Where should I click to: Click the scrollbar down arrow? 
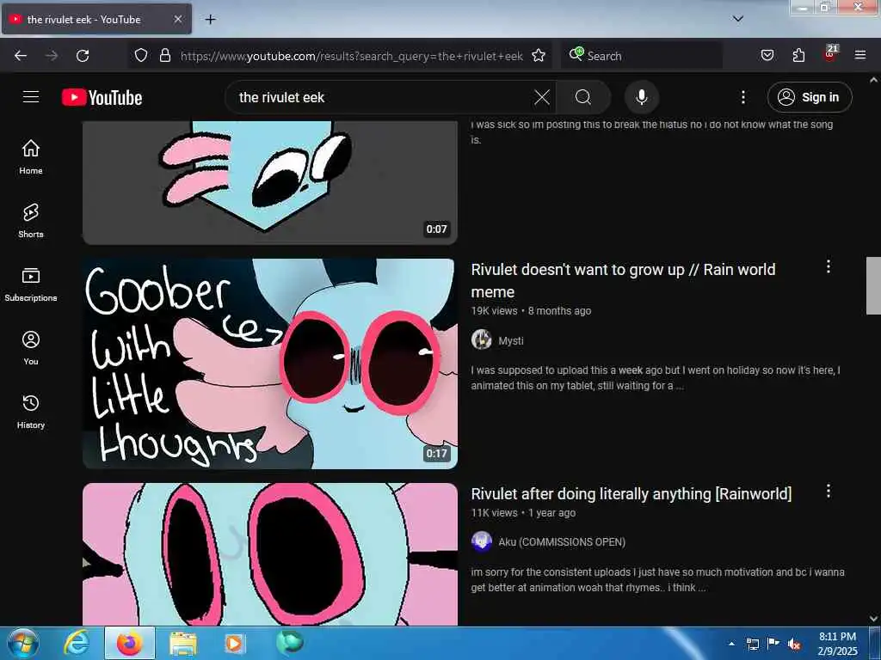point(874,619)
